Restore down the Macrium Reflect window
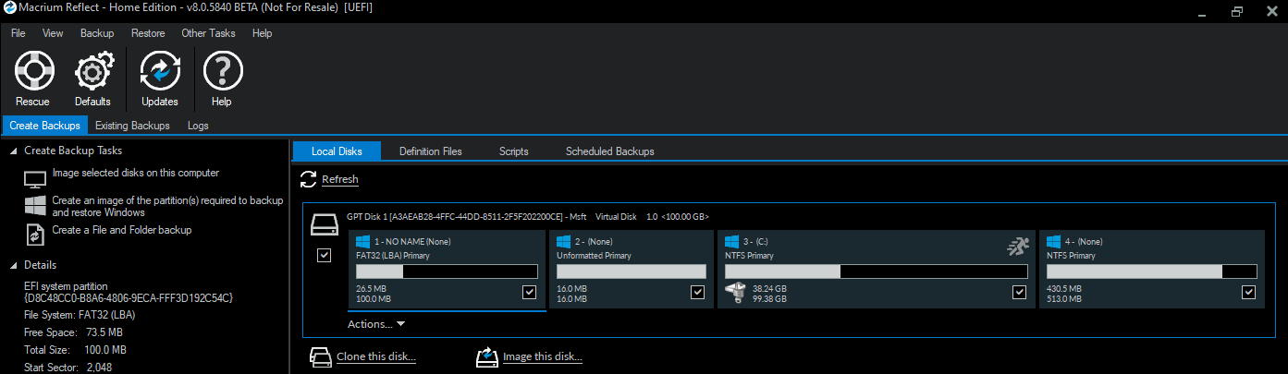The image size is (1288, 374). [1236, 11]
